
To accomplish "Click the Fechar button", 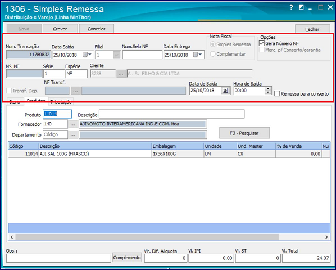I will (312, 29).
